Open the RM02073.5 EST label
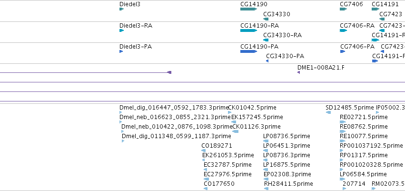 [388, 184]
